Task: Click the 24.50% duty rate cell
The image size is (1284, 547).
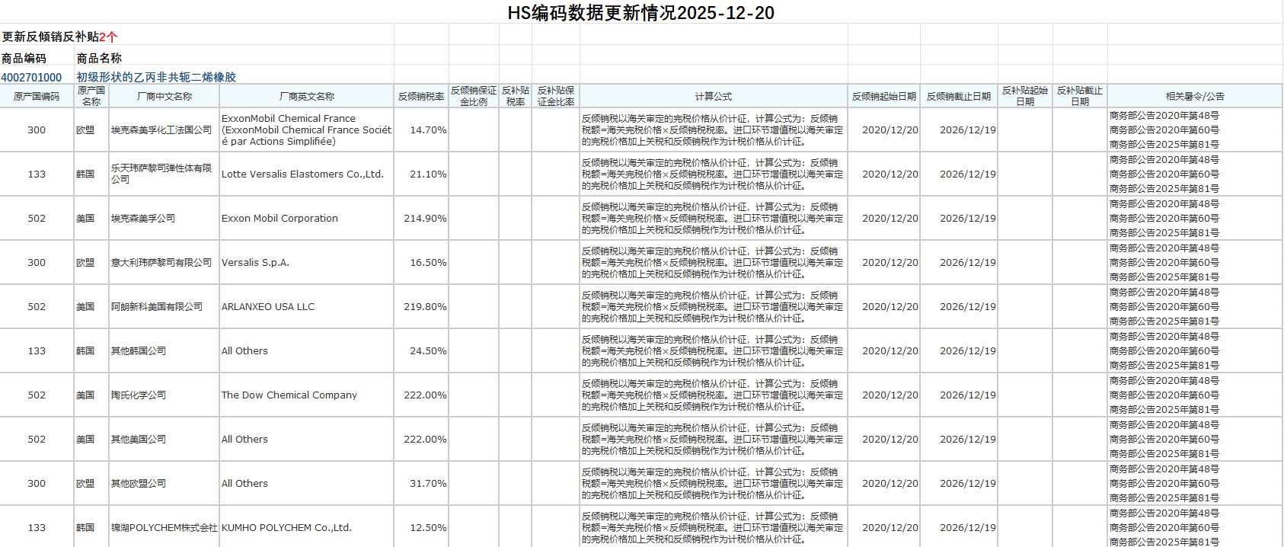Action: (421, 351)
